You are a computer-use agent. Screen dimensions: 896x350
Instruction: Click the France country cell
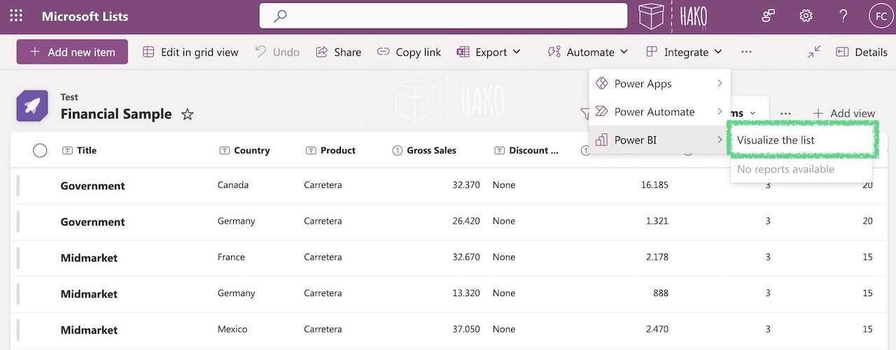[x=231, y=257]
